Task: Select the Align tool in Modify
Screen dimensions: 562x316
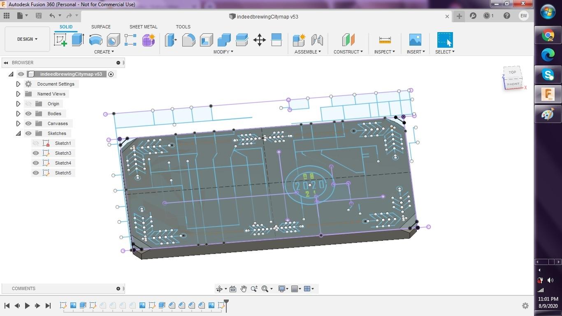Action: coord(276,40)
